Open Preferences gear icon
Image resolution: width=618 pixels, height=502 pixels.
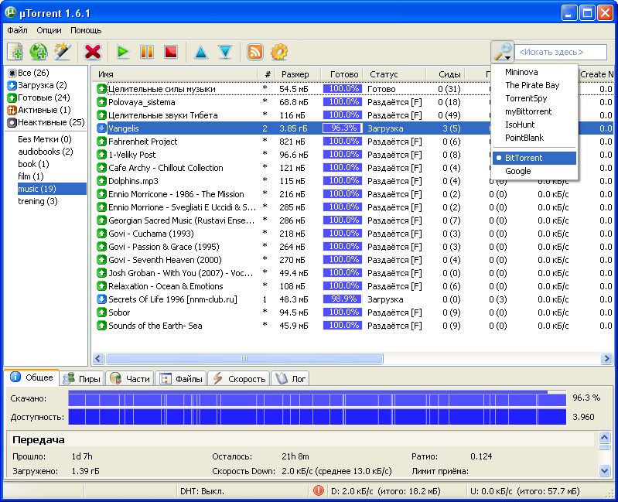pyautogui.click(x=278, y=52)
